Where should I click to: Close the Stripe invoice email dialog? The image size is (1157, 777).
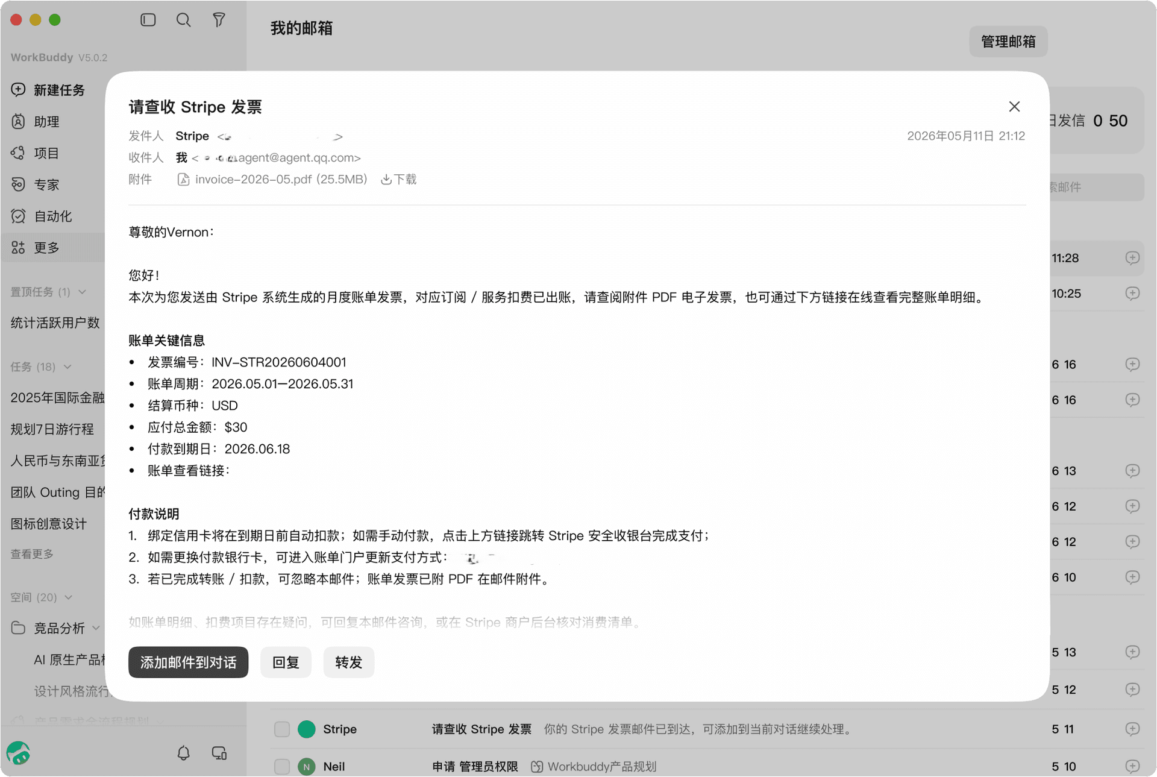(1014, 107)
